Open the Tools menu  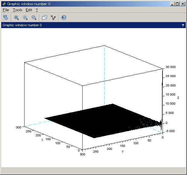(x=18, y=10)
